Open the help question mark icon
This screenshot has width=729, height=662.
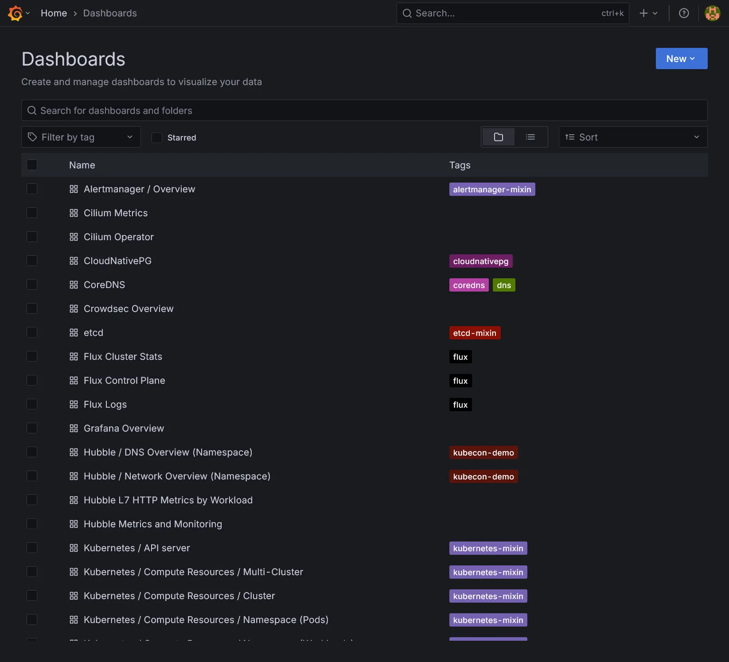[x=684, y=13]
